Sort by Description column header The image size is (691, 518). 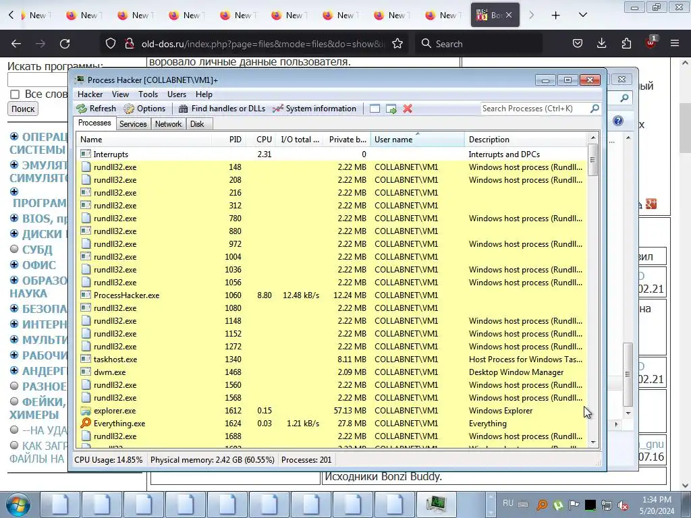[x=526, y=140]
